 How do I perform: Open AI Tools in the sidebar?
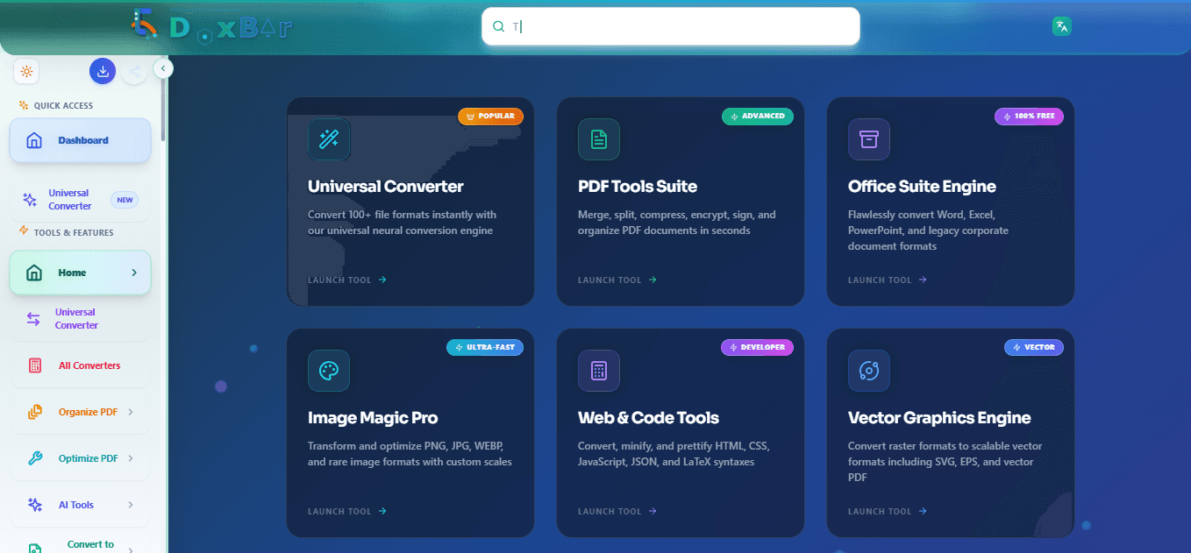click(x=81, y=505)
